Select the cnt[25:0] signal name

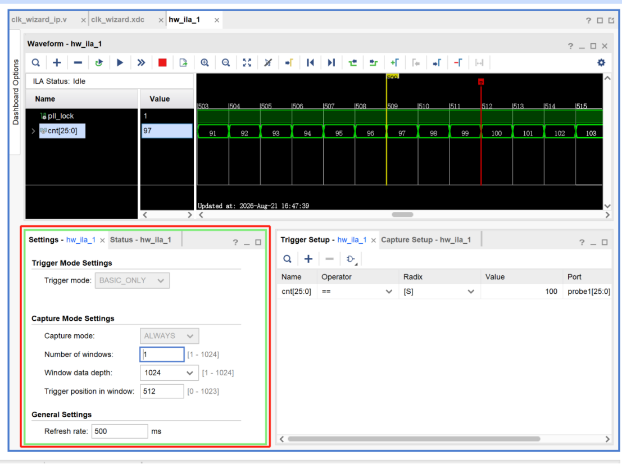pos(62,131)
